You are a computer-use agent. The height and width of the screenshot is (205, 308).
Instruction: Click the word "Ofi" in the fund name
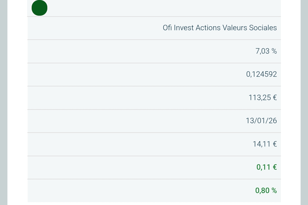[x=167, y=28]
